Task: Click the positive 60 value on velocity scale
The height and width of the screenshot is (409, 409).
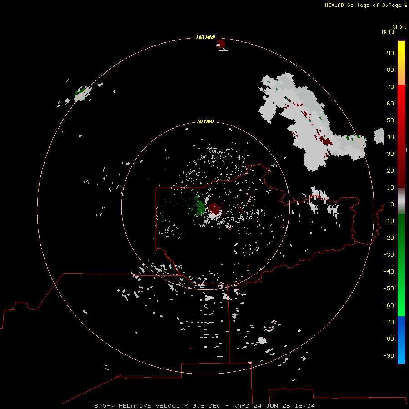Action: pyautogui.click(x=390, y=103)
